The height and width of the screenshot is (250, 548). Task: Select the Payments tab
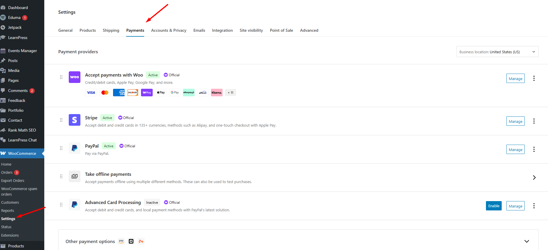tap(135, 30)
